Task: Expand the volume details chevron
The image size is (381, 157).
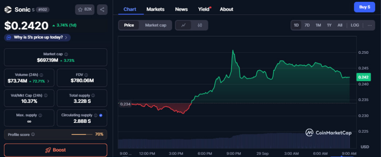Action: 48,81
